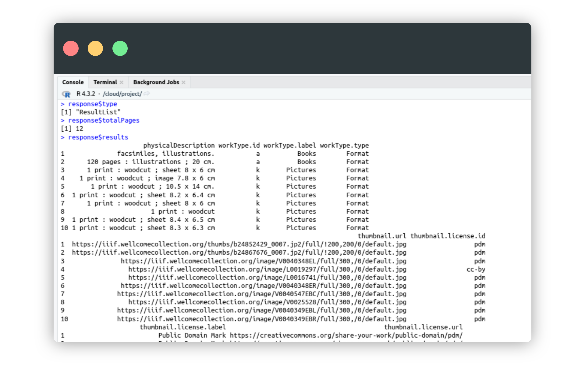Click the response$type command line

coord(93,104)
